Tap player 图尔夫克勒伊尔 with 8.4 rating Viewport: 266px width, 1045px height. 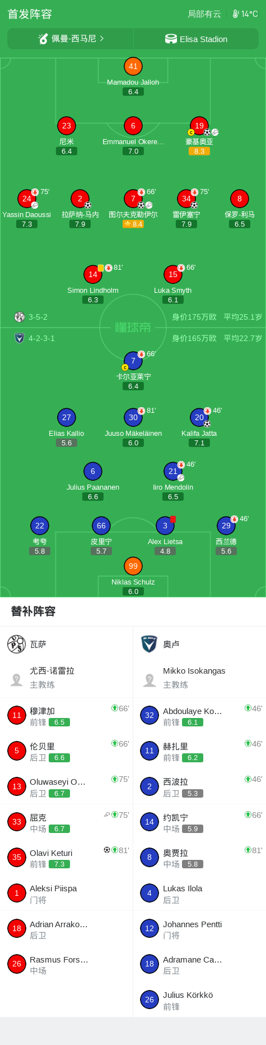133,199
